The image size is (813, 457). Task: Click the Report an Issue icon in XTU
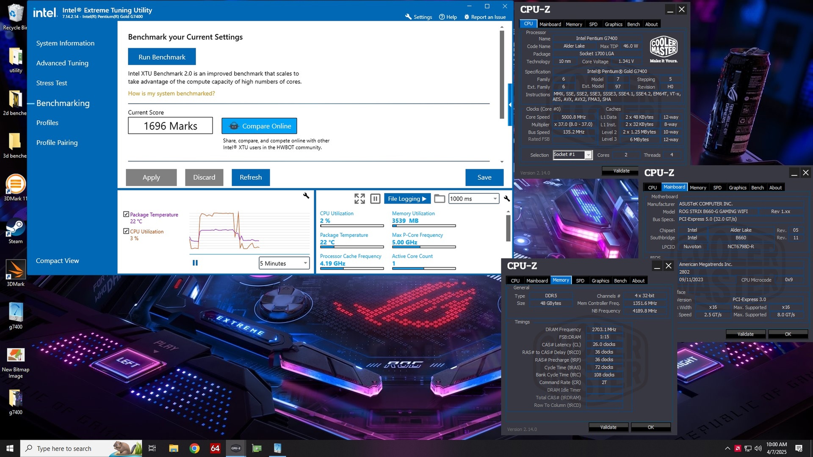(x=467, y=17)
